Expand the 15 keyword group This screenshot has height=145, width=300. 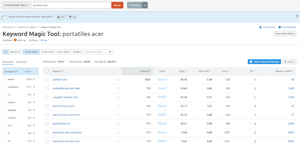[6, 95]
